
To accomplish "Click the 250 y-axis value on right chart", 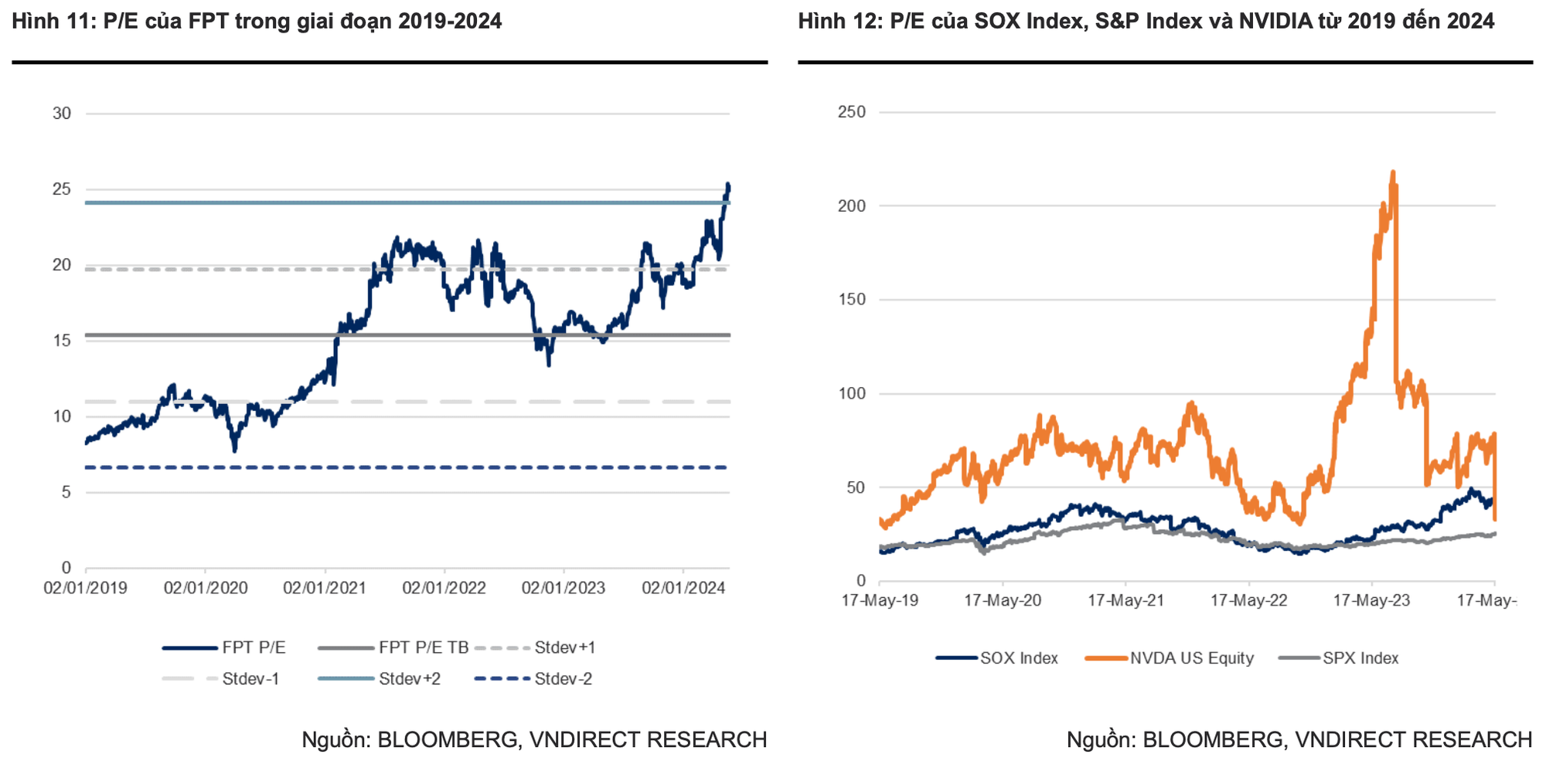I will click(852, 112).
